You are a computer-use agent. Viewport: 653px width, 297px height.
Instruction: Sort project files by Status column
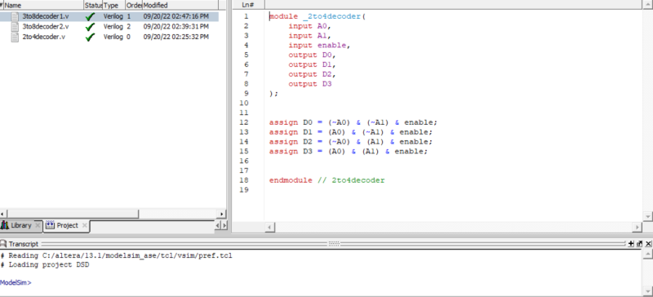(93, 6)
